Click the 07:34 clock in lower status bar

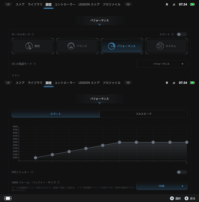(183, 83)
